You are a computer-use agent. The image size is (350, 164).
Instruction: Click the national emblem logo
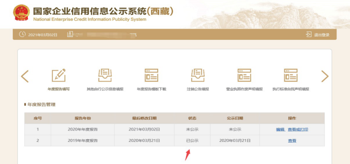click(21, 12)
